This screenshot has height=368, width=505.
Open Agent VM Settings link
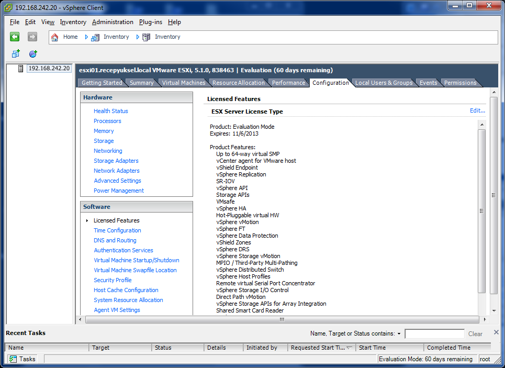117,310
